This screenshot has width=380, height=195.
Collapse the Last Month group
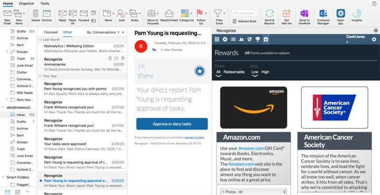40,40
